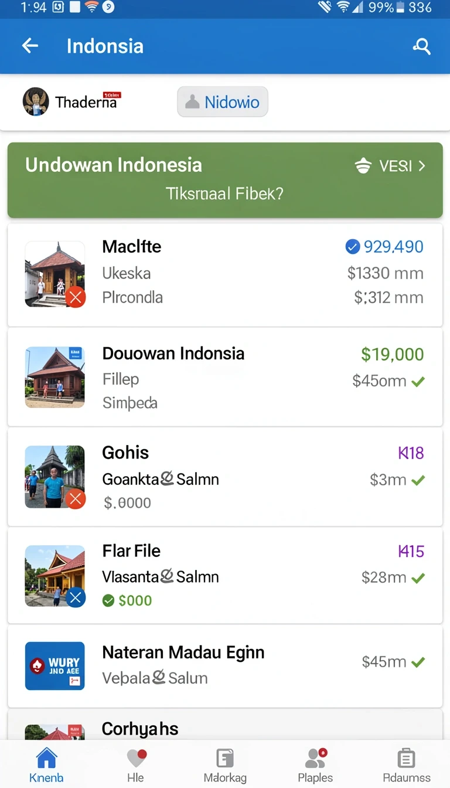Click the blue X badge on Flar File thumbnail
Viewport: 450px width, 788px height.
pyautogui.click(x=75, y=597)
